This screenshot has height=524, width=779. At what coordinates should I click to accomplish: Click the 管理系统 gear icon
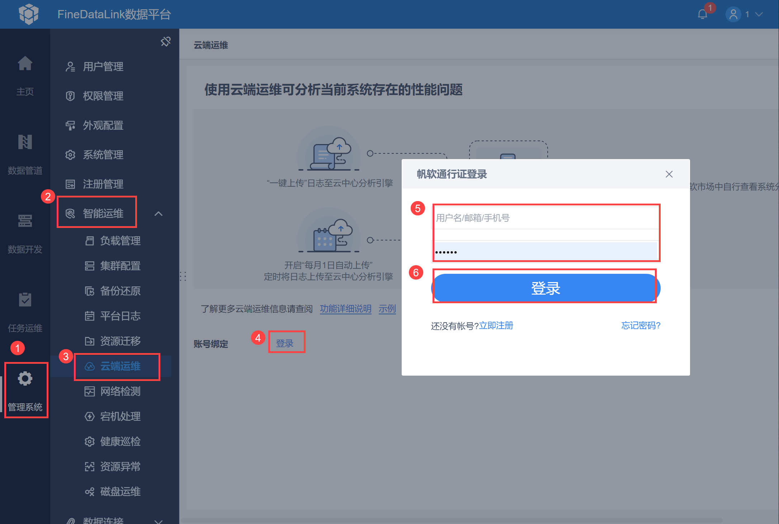[x=25, y=379]
